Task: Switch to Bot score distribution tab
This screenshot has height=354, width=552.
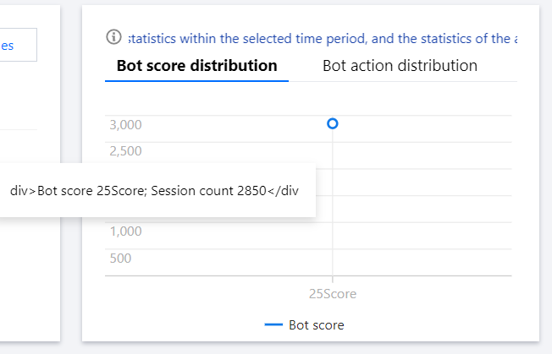Action: pos(196,66)
